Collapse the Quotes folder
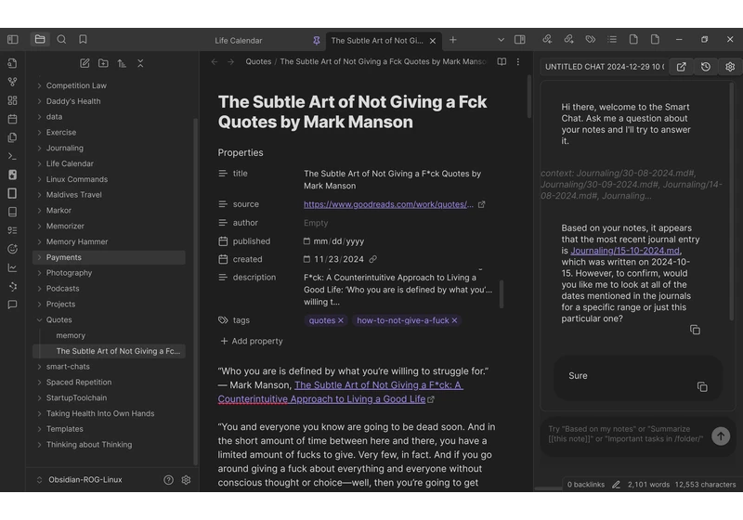Viewport: 743px width, 520px height. (39, 320)
